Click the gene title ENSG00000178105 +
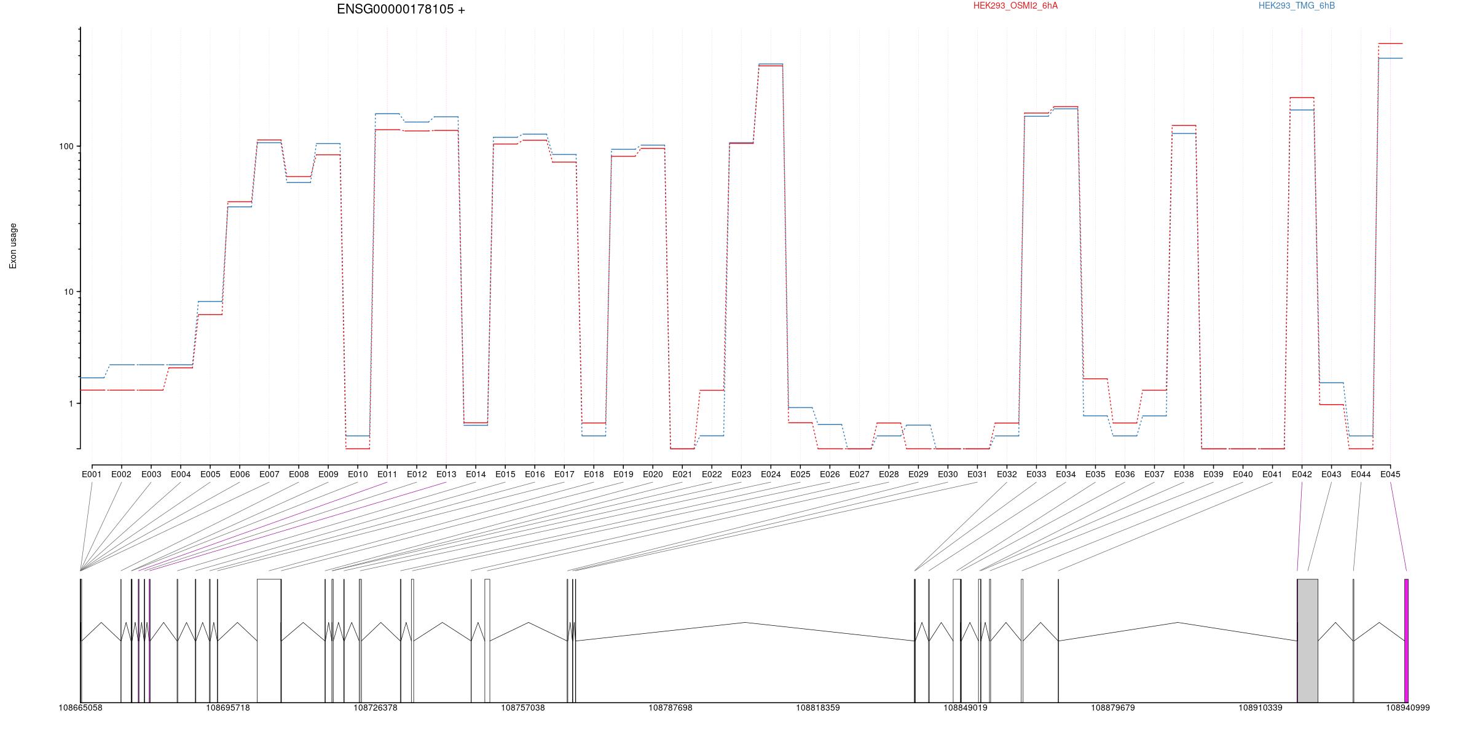The image size is (1475, 737). (x=401, y=9)
